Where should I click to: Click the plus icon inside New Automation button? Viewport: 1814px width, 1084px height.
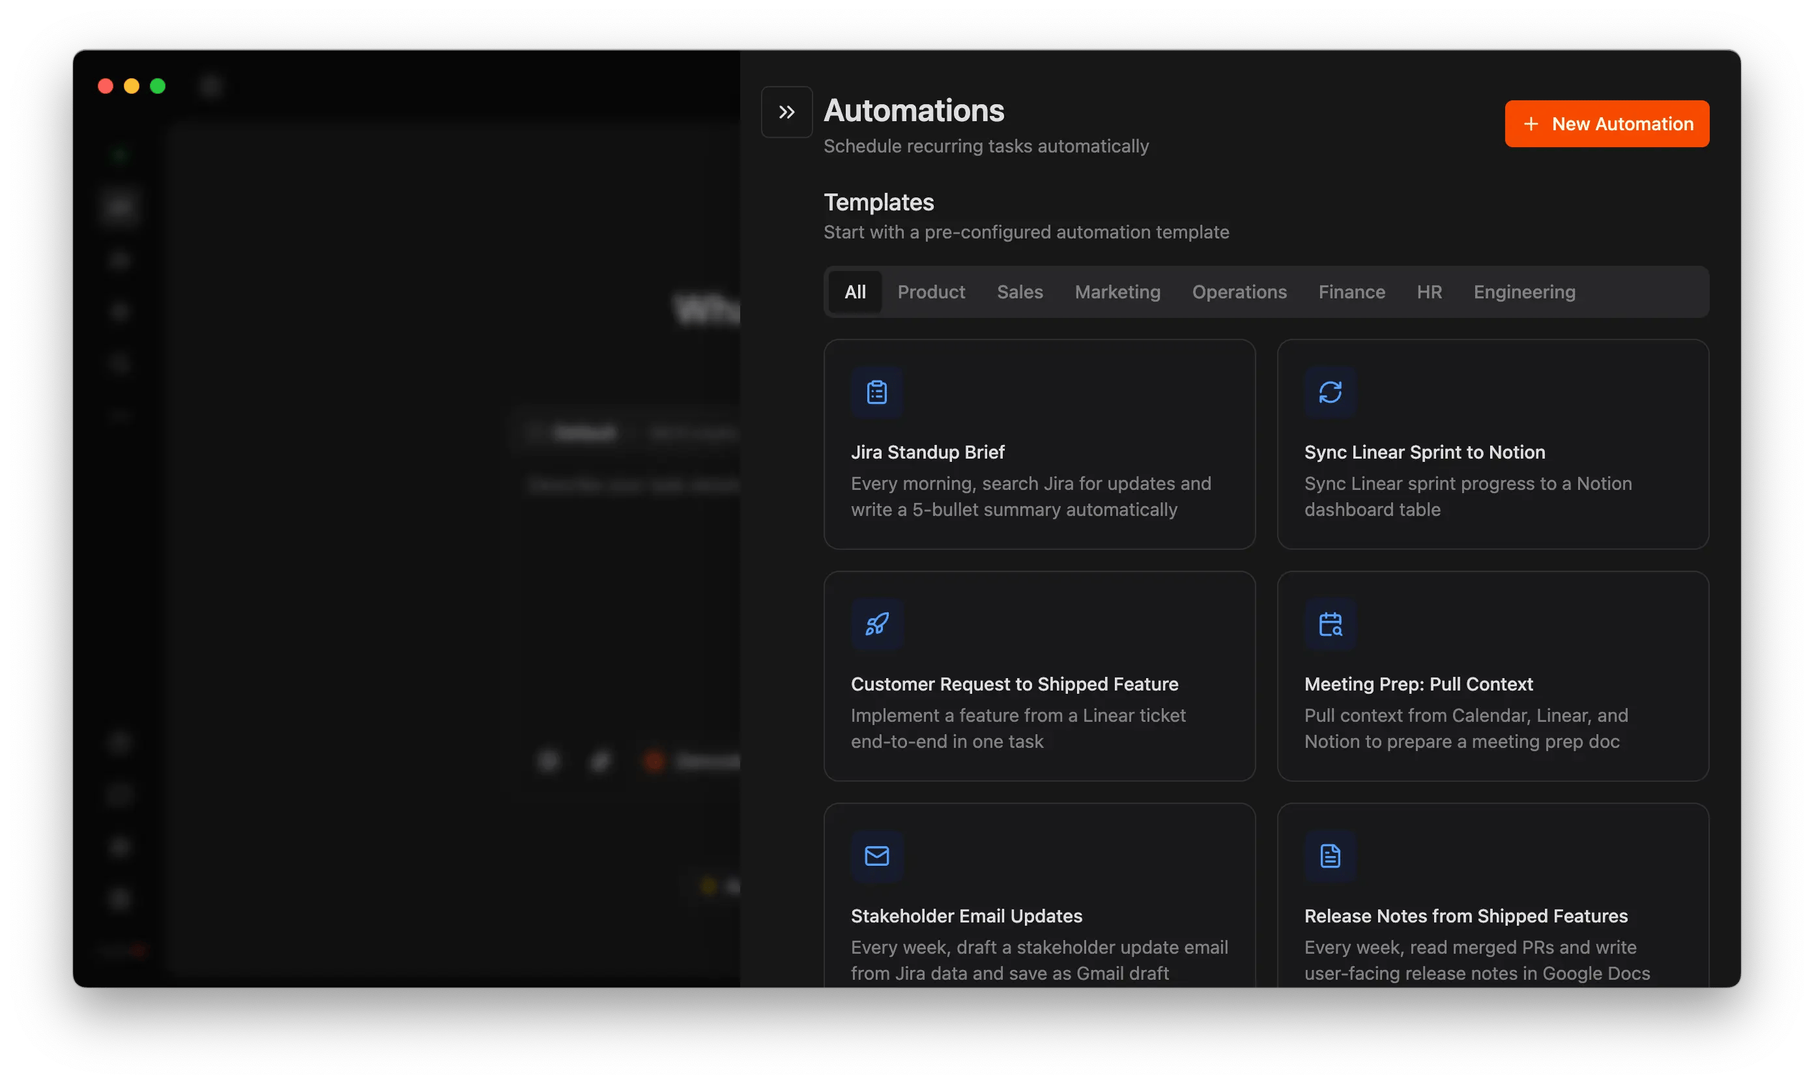1531,123
